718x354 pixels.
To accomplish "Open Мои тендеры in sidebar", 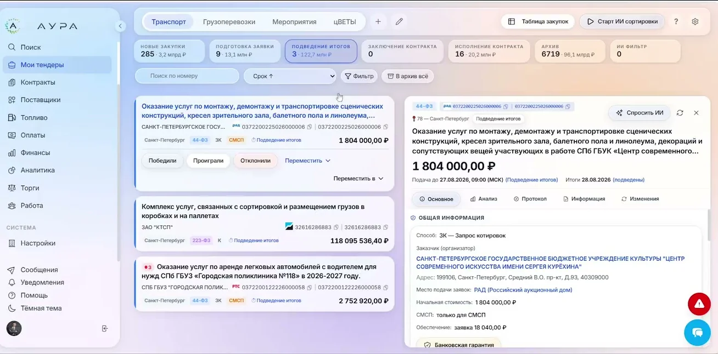I will point(58,65).
